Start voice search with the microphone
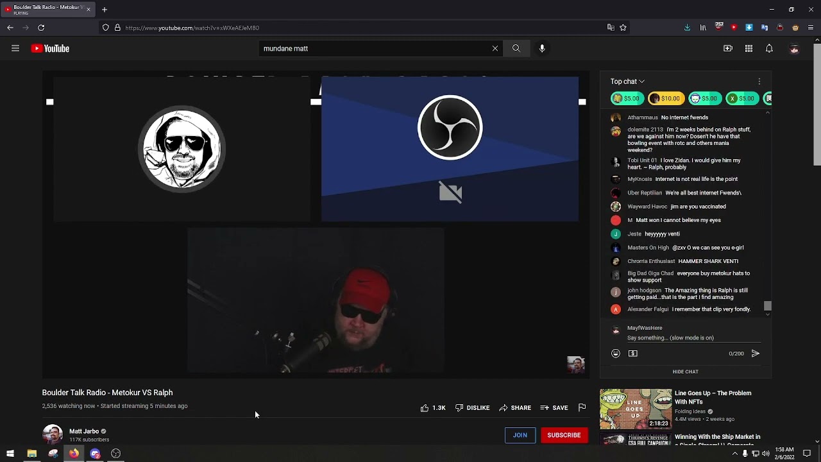The height and width of the screenshot is (462, 821). 542,48
